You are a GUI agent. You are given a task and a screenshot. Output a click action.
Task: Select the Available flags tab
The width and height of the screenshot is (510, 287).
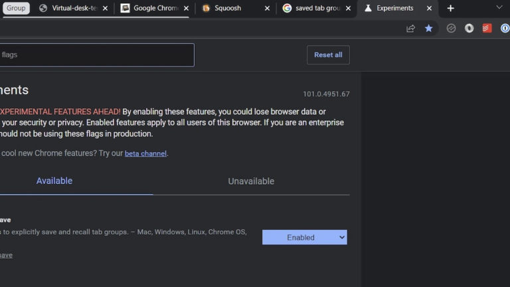[54, 181]
